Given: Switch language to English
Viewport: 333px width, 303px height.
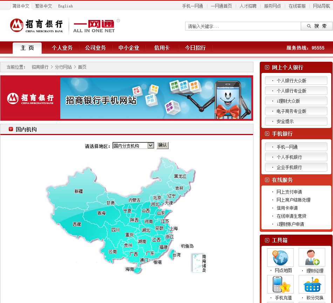Looking at the screenshot, I should (x=66, y=6).
